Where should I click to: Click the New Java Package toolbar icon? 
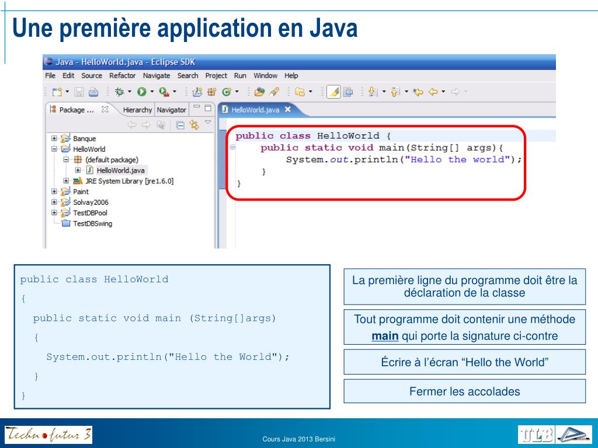(x=211, y=92)
